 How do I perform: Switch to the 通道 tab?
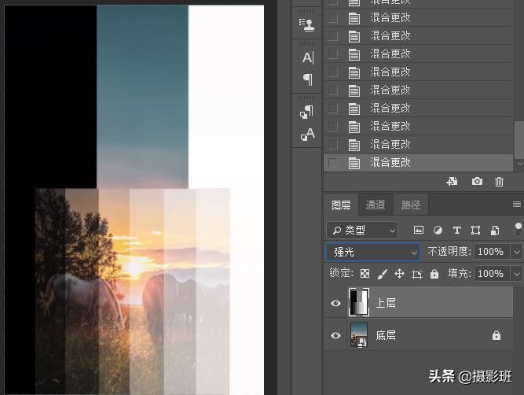pyautogui.click(x=376, y=205)
